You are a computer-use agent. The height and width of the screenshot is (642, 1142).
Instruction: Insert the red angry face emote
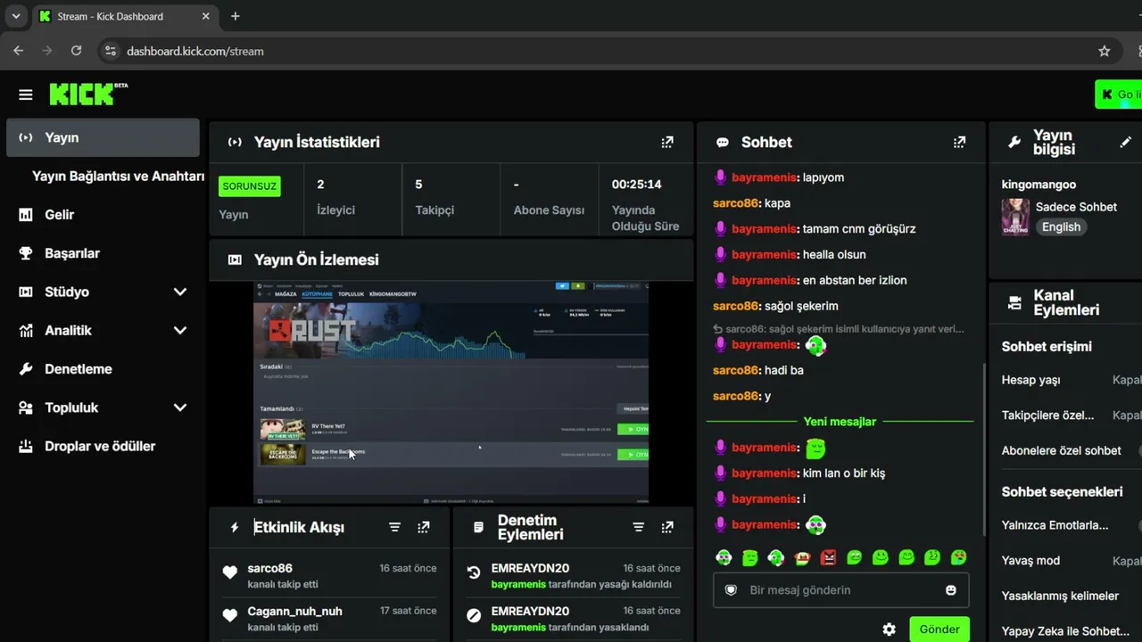point(829,558)
